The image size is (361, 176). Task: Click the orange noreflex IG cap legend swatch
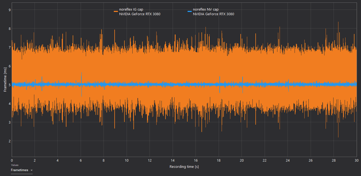(x=116, y=11)
